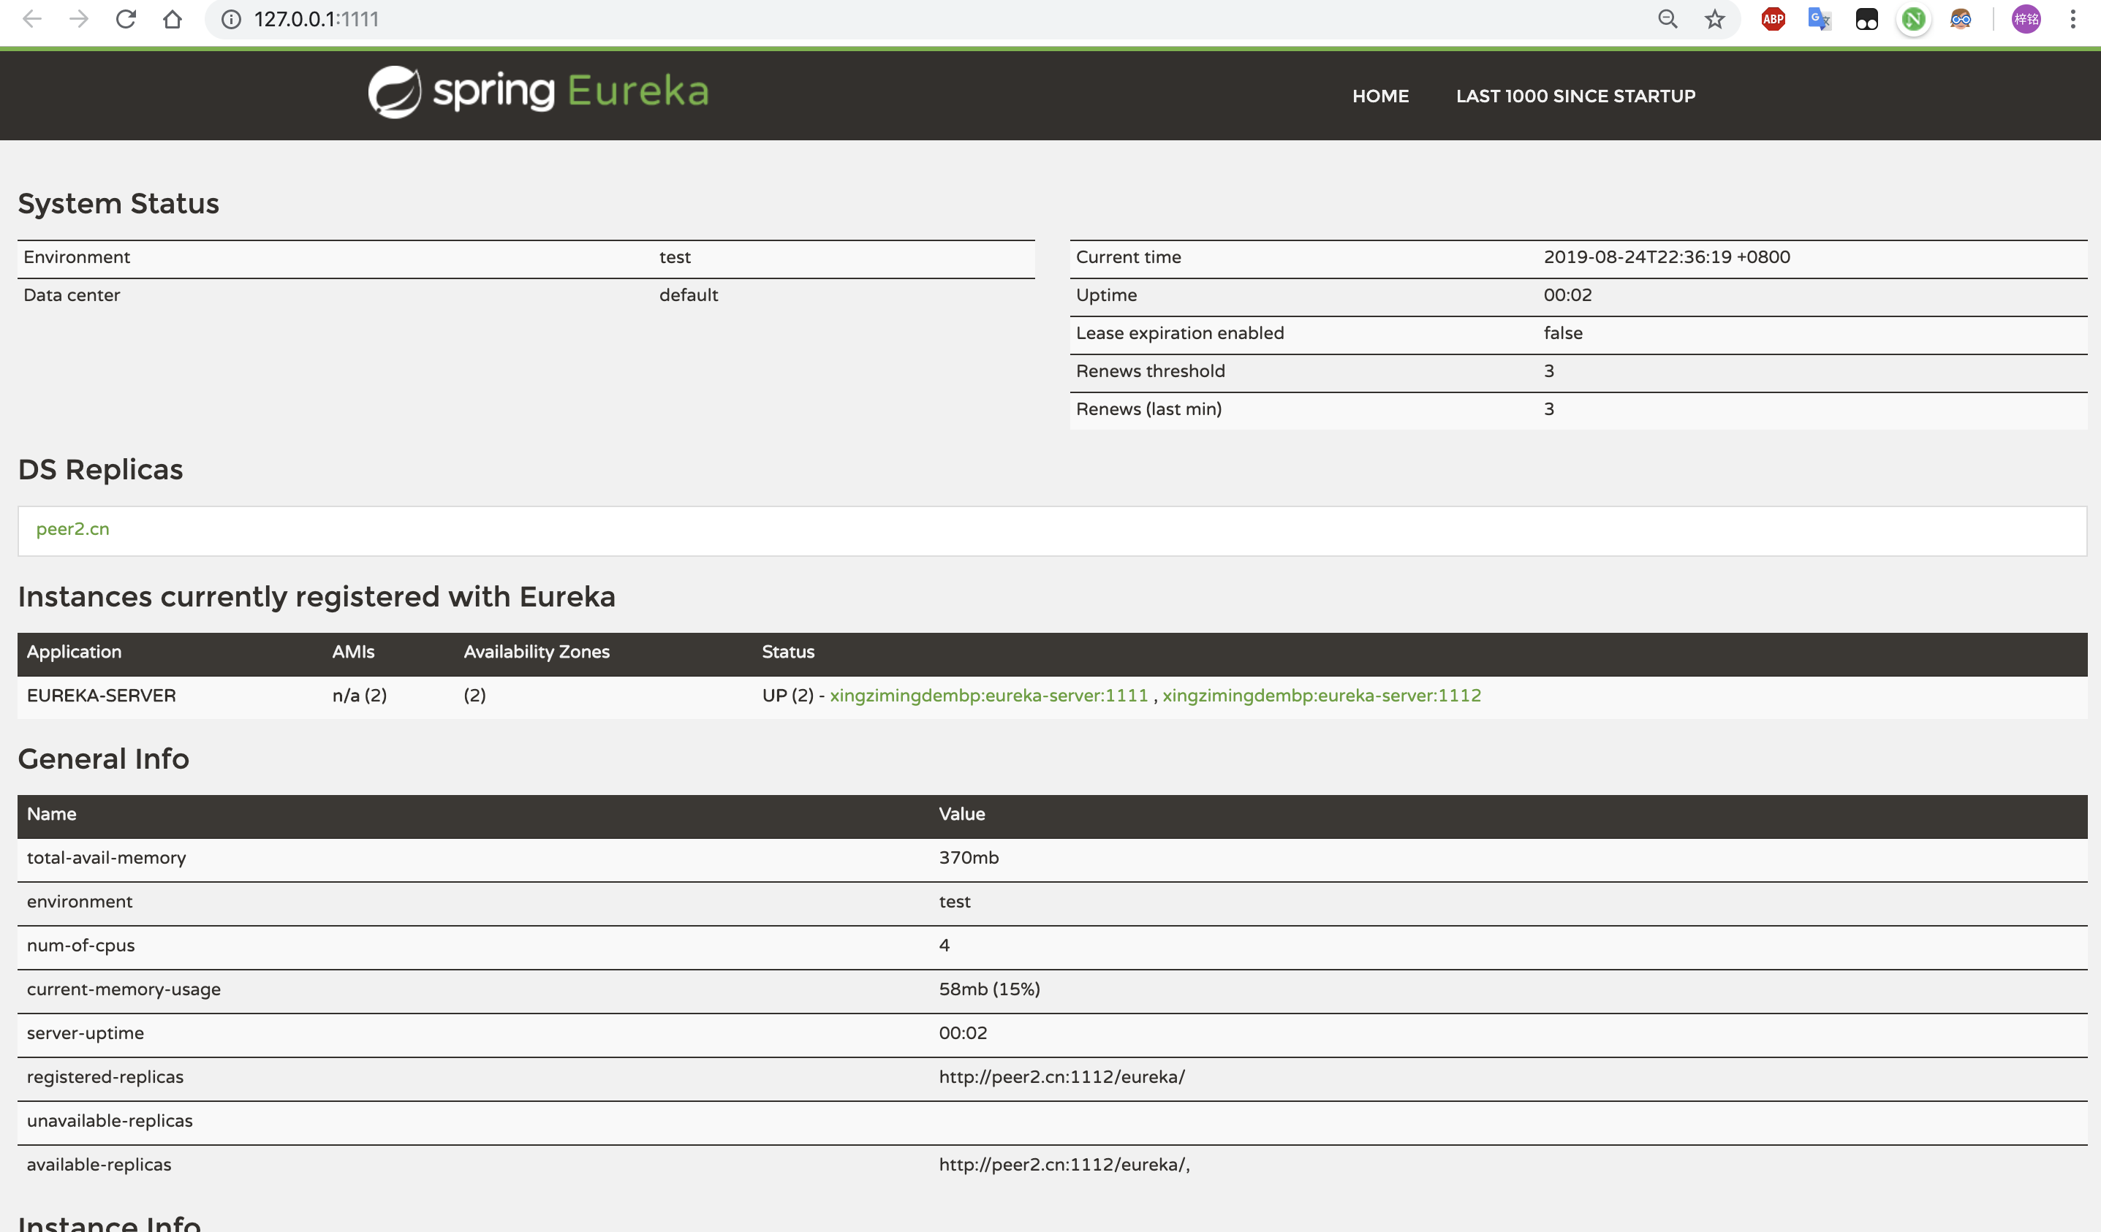Select the 58mb (15%) value
2101x1232 pixels.
pos(990,989)
